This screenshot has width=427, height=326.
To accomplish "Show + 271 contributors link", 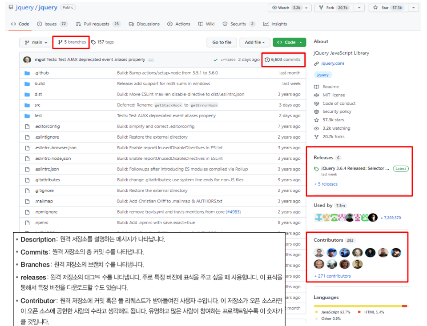I will coord(332,276).
